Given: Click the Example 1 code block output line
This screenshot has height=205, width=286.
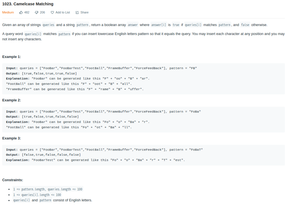Looking at the screenshot, I should tap(42, 73).
